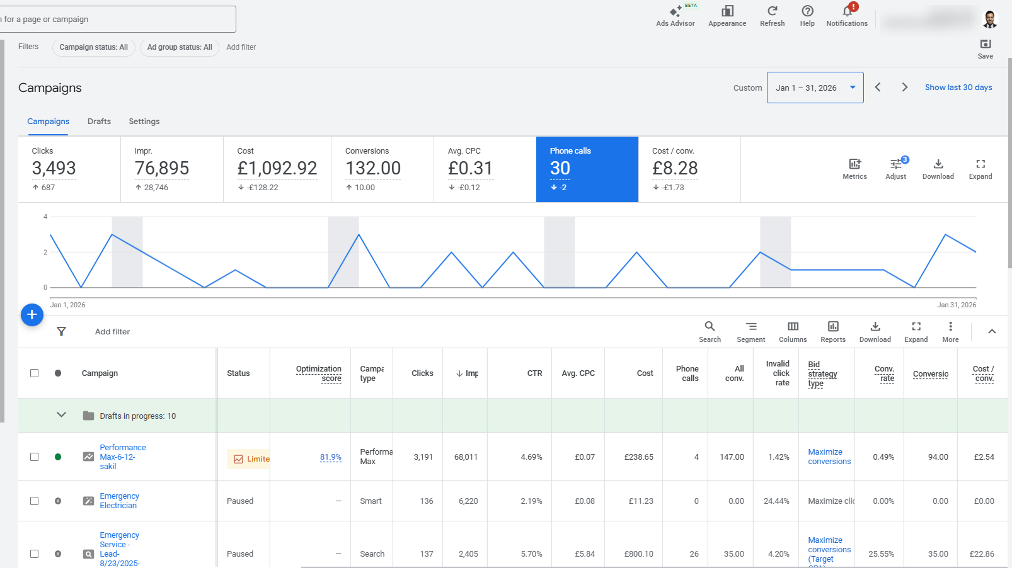Screen dimensions: 1012x568
Task: Open the Clicks scorecard metric
Action: pos(69,169)
